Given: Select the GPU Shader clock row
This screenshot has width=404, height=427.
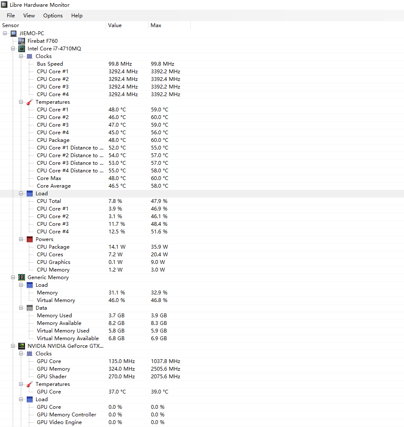Looking at the screenshot, I should point(202,377).
